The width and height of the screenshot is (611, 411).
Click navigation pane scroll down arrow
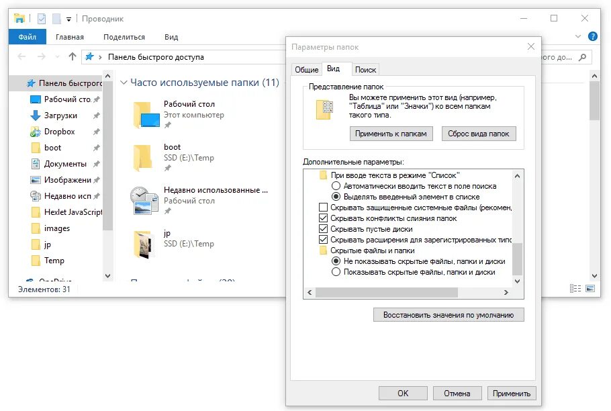point(108,276)
